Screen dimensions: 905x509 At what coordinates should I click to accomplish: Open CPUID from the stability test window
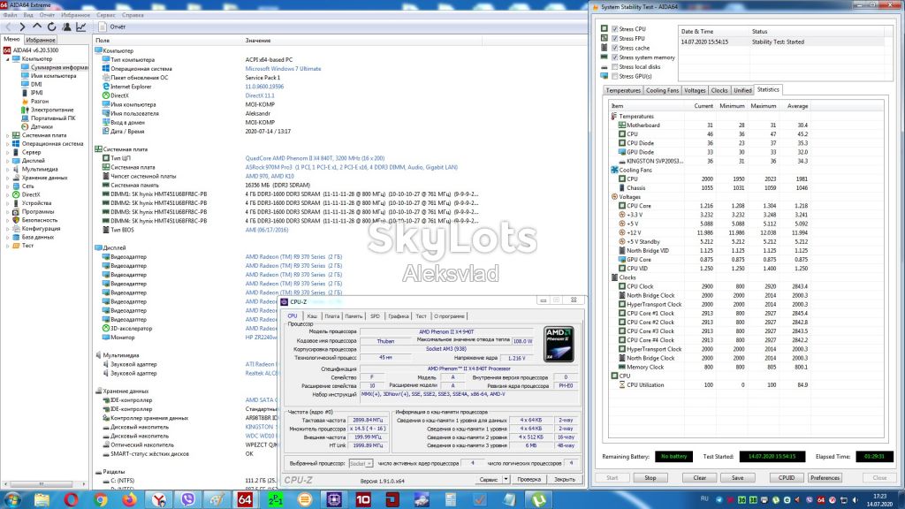pos(786,478)
